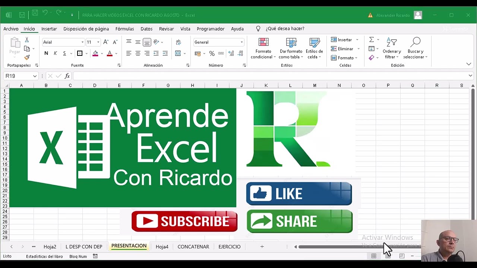
Task: Open the font size dropdown
Action: tap(98, 42)
